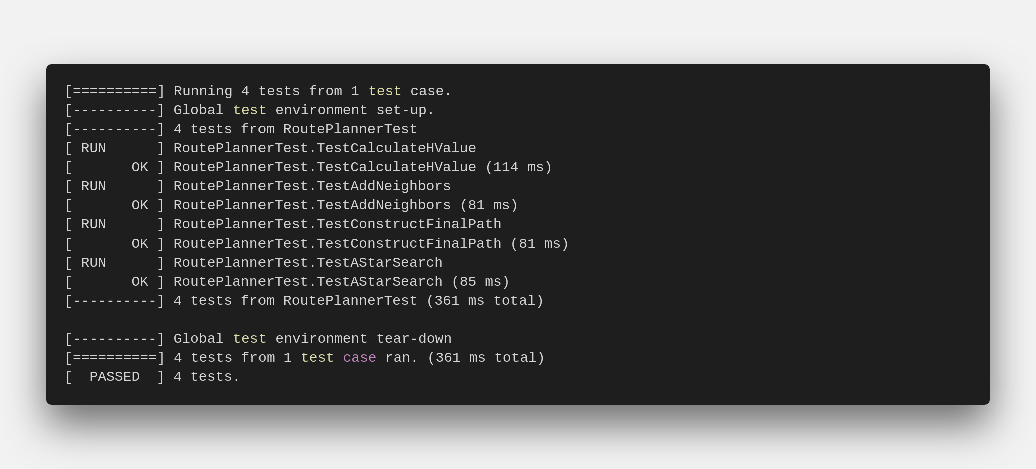Click the OK label beside TestCalculateHValue

pos(140,167)
